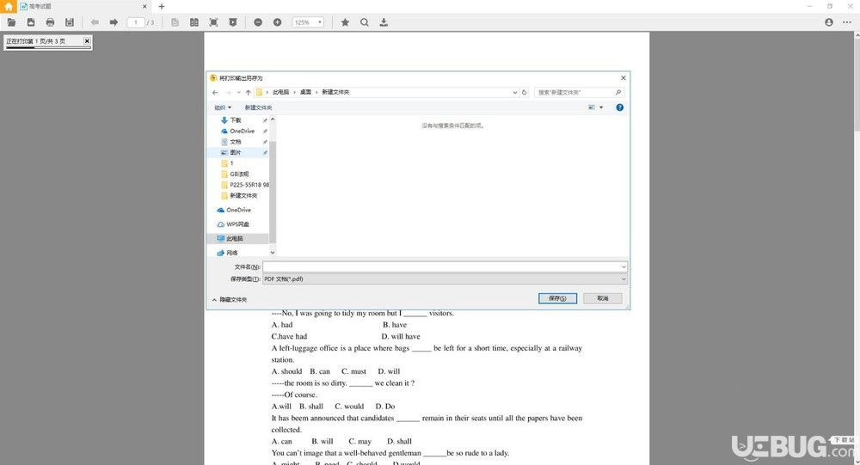Click the print progress bar

coord(47,48)
